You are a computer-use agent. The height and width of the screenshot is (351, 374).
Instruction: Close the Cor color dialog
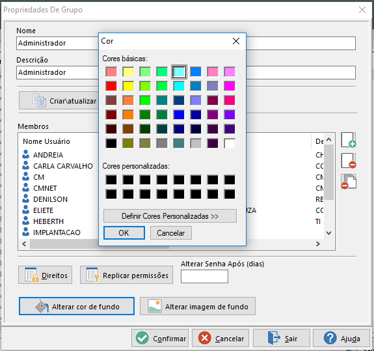236,41
